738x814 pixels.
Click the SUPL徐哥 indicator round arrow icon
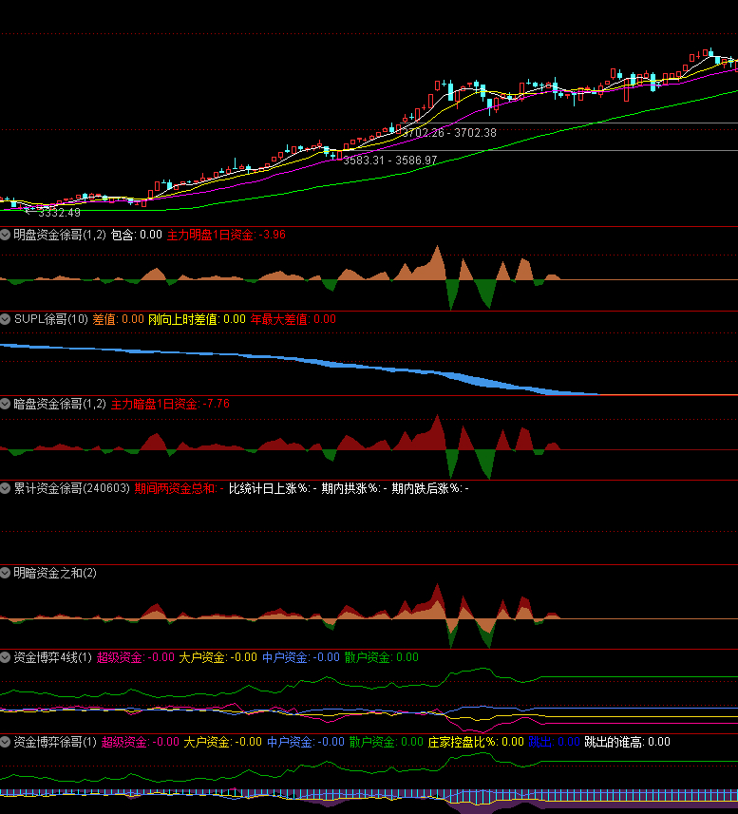pyautogui.click(x=6, y=319)
